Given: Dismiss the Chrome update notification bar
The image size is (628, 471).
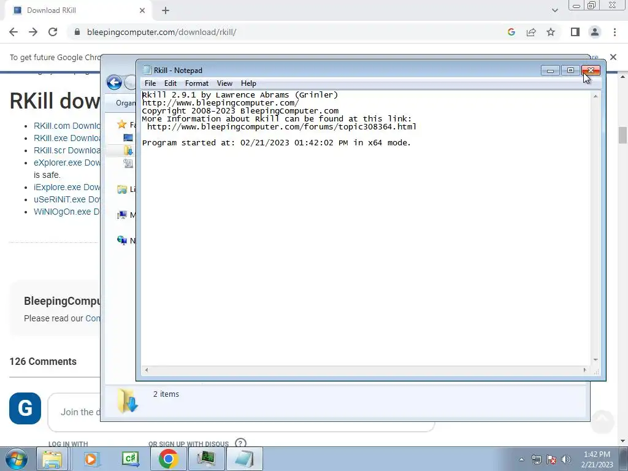Looking at the screenshot, I should [x=613, y=57].
